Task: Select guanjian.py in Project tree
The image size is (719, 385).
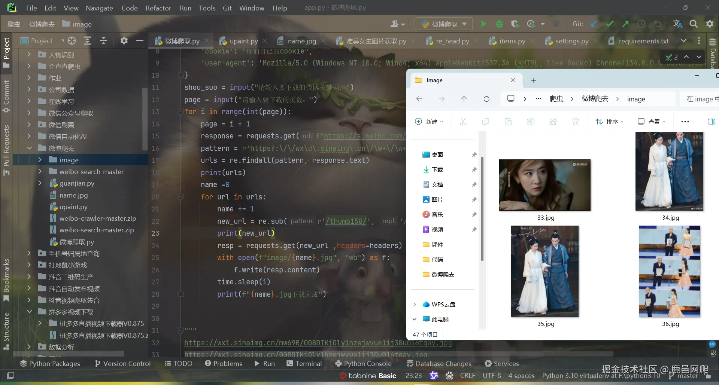Action: [77, 183]
